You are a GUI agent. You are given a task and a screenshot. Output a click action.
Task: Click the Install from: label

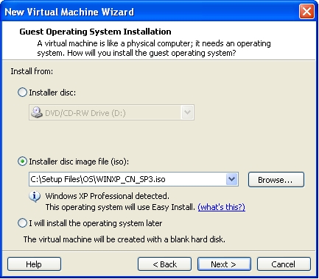click(x=32, y=71)
